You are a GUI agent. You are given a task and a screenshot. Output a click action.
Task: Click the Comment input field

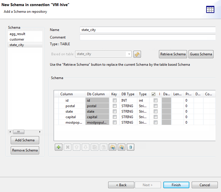(x=147, y=37)
